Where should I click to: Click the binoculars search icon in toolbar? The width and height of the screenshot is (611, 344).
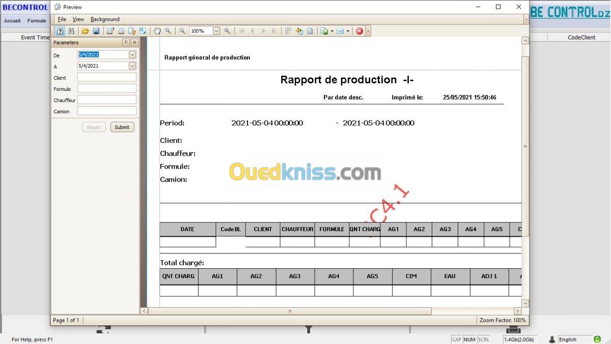(x=71, y=31)
